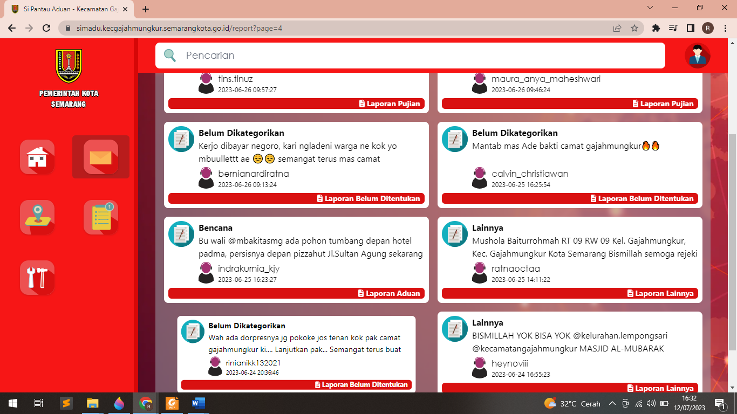Open Chrome extensions puzzle icon

pos(656,28)
